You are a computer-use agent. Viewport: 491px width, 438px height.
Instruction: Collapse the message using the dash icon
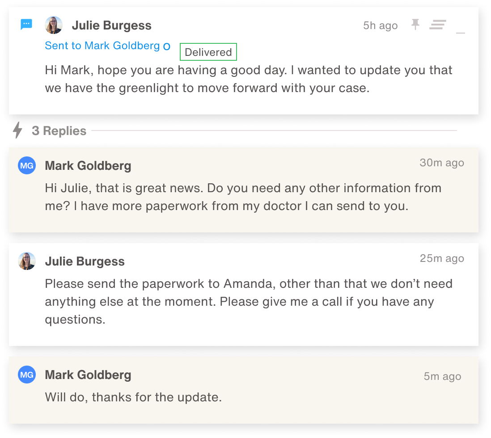(x=460, y=33)
